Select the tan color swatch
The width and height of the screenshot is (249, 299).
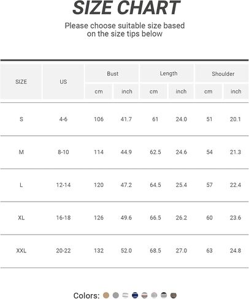(106, 295)
